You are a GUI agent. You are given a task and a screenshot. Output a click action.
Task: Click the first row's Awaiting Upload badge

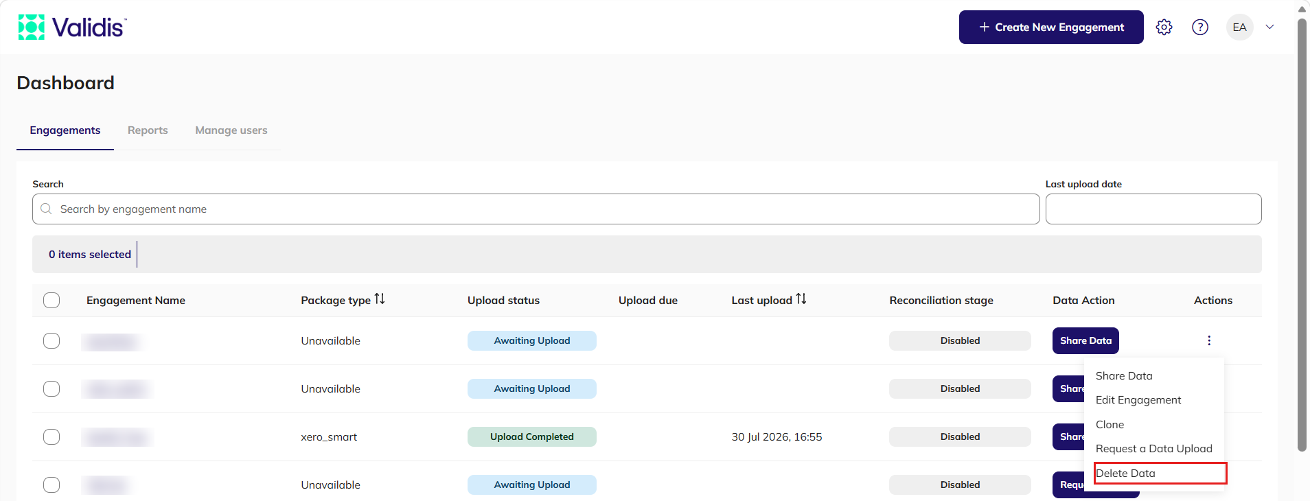[532, 341]
